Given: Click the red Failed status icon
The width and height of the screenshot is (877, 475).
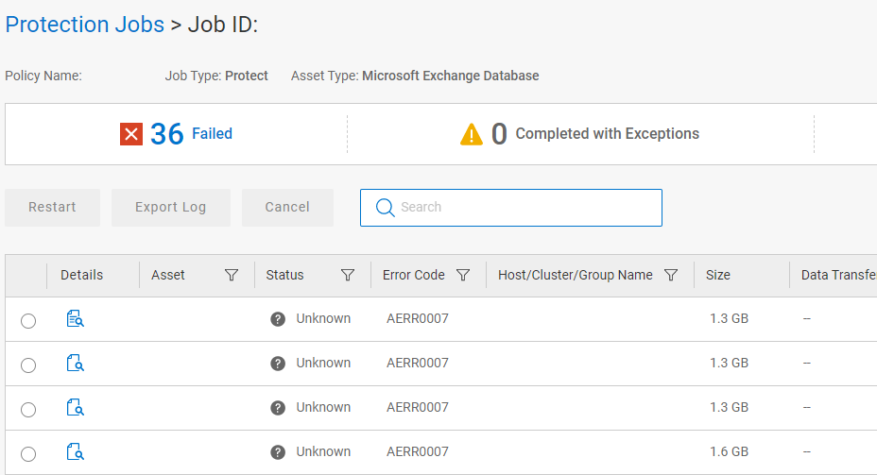Looking at the screenshot, I should (131, 134).
